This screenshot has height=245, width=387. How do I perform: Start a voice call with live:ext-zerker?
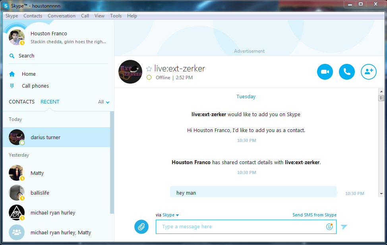click(x=347, y=72)
